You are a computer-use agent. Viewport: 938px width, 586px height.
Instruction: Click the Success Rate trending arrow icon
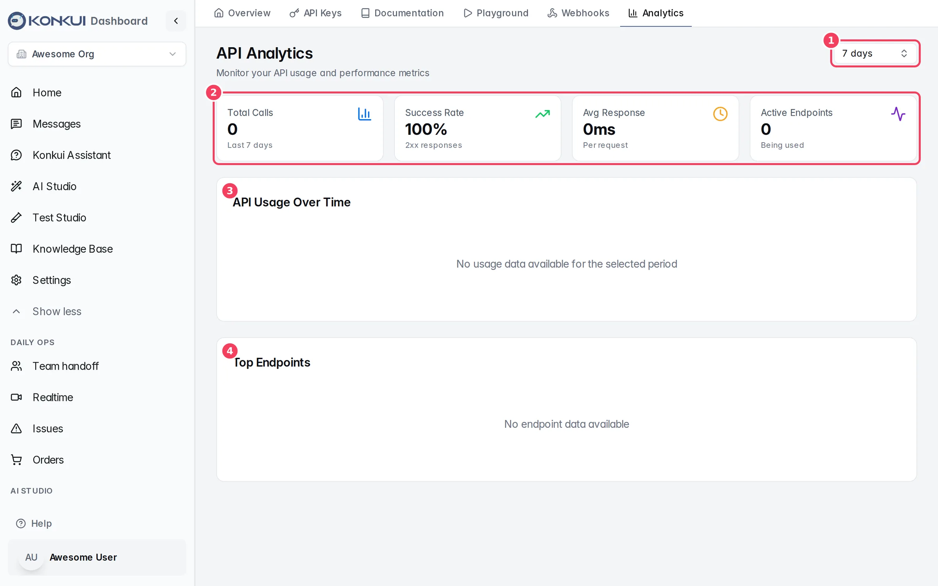pyautogui.click(x=542, y=114)
